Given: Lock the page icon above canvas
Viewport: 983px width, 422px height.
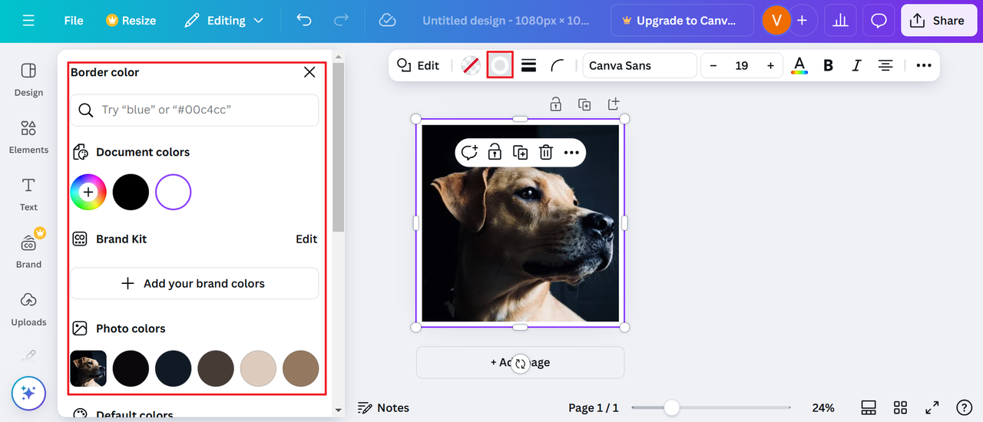Looking at the screenshot, I should pyautogui.click(x=555, y=104).
